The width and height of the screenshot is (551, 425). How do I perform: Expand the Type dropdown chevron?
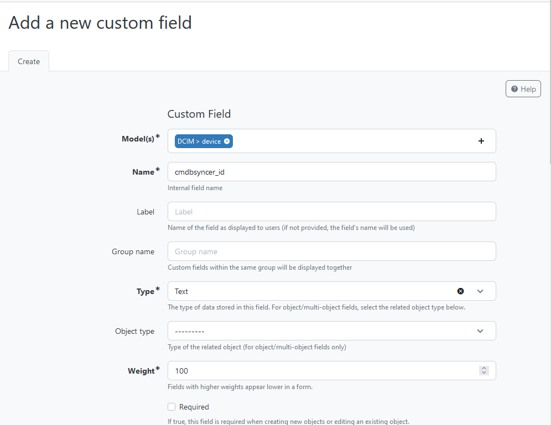(x=480, y=291)
